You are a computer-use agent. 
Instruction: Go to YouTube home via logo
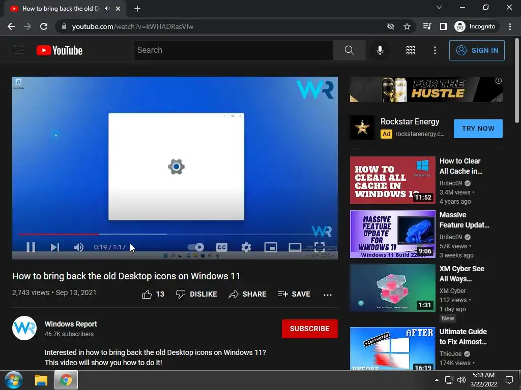(60, 50)
